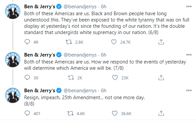Open more options on the 6/8 tweet
Viewport: 196px width, 121px height.
coord(189,6)
